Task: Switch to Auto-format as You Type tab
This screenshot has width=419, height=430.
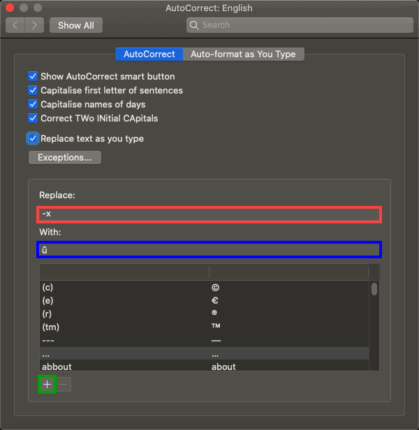Action: point(243,54)
